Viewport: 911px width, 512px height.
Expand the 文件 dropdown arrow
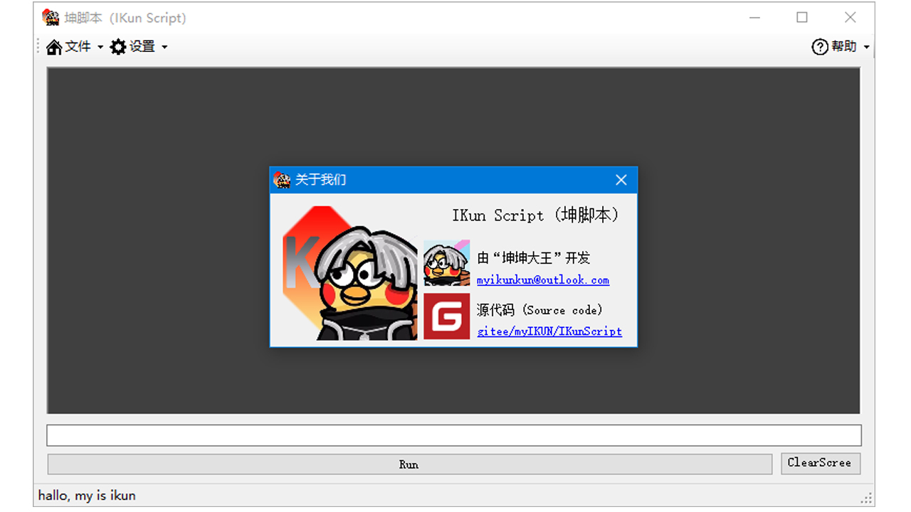[100, 47]
